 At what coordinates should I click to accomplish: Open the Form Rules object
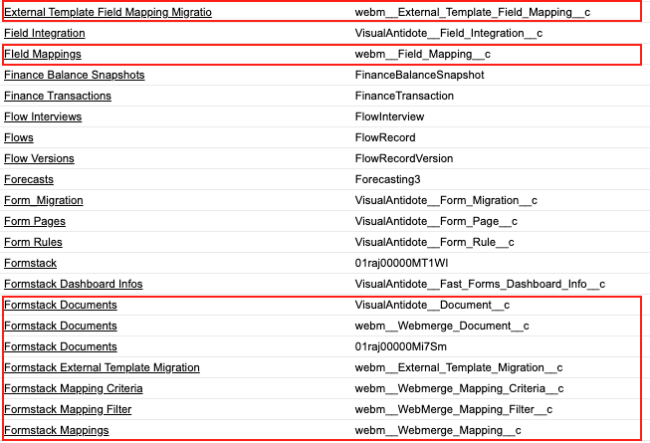click(x=33, y=242)
